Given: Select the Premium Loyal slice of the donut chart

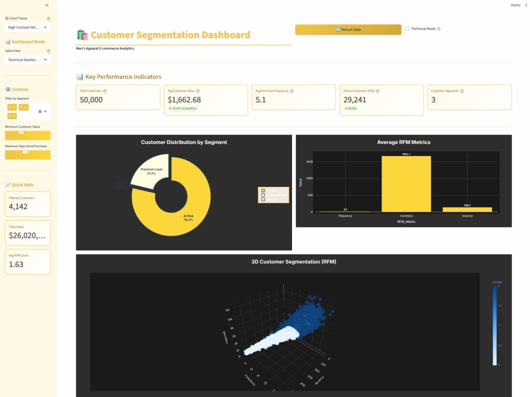Looking at the screenshot, I should pyautogui.click(x=151, y=170).
